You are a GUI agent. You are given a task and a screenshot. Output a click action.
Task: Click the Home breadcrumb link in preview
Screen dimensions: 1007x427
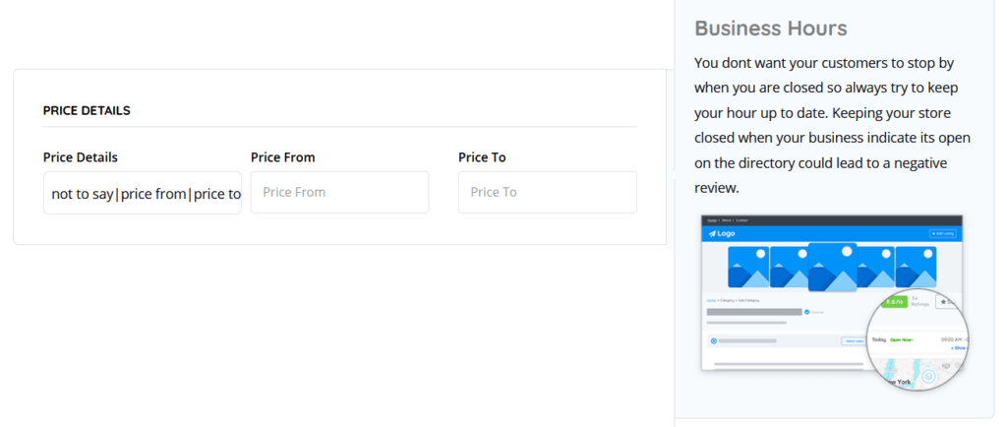point(711,298)
